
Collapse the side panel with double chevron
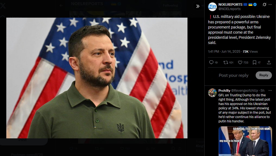click(x=198, y=6)
